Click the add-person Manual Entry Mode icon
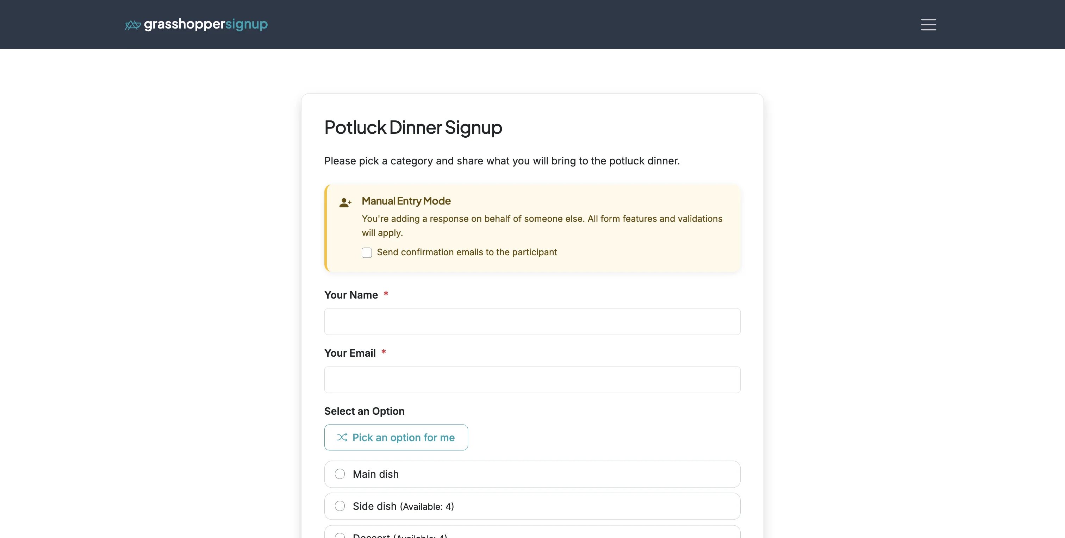Screen dimensions: 1065x538 click(x=345, y=202)
